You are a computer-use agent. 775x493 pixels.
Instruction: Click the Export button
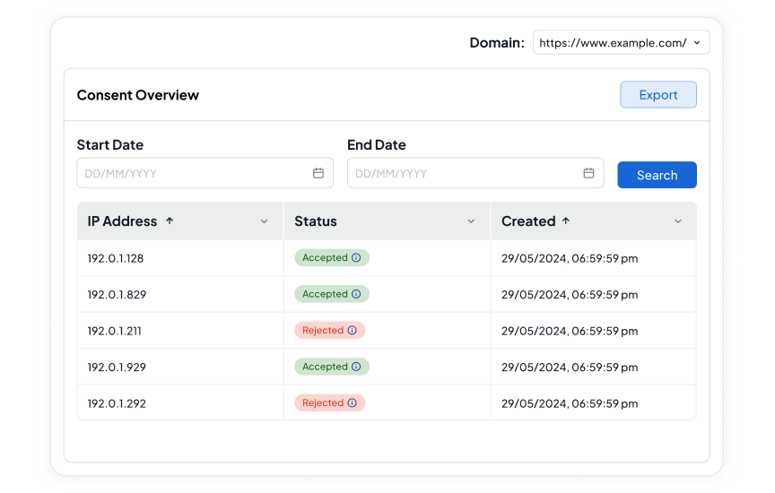pos(658,94)
